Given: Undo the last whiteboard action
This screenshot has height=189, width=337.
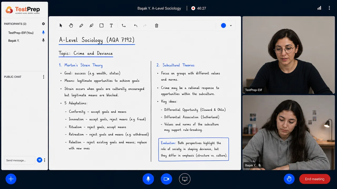Looking at the screenshot, I should coord(136,25).
